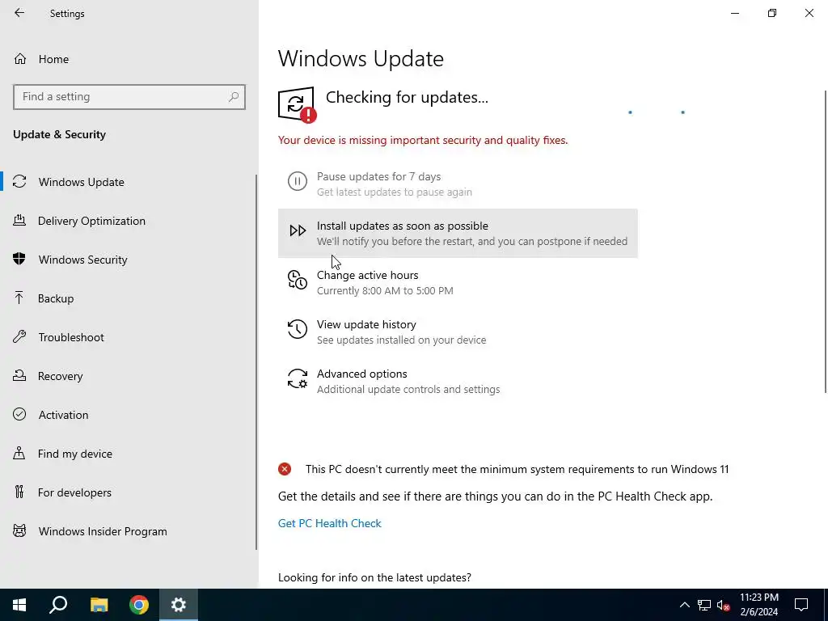The height and width of the screenshot is (621, 828).
Task: Click the pause circle icon
Action: 298,181
